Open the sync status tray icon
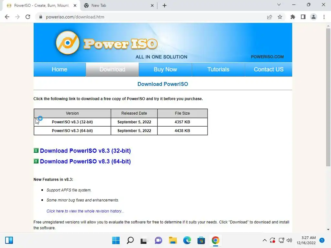The image size is (331, 248). click(272, 240)
